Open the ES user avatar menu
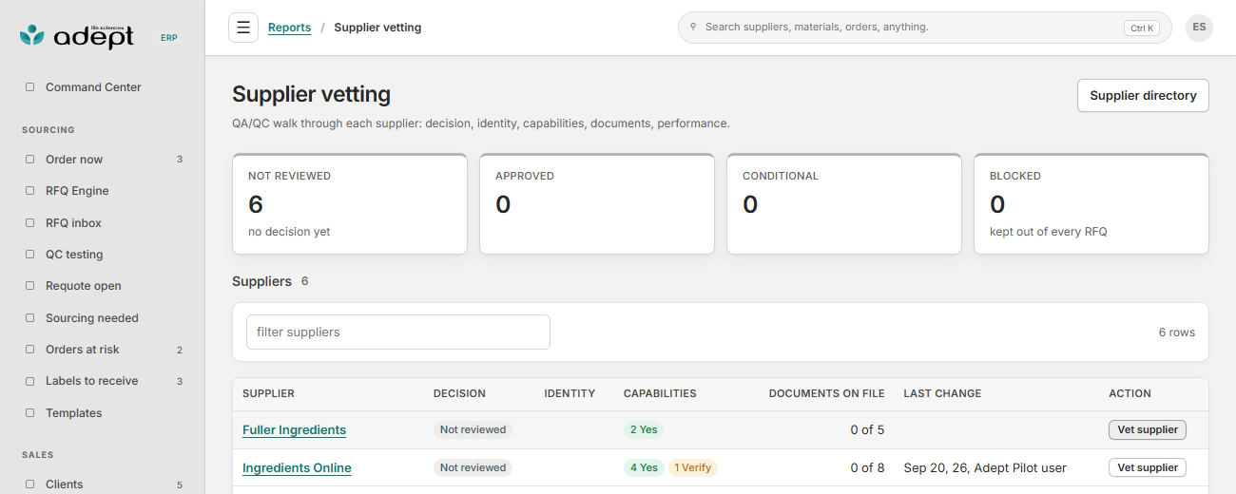 point(1199,28)
